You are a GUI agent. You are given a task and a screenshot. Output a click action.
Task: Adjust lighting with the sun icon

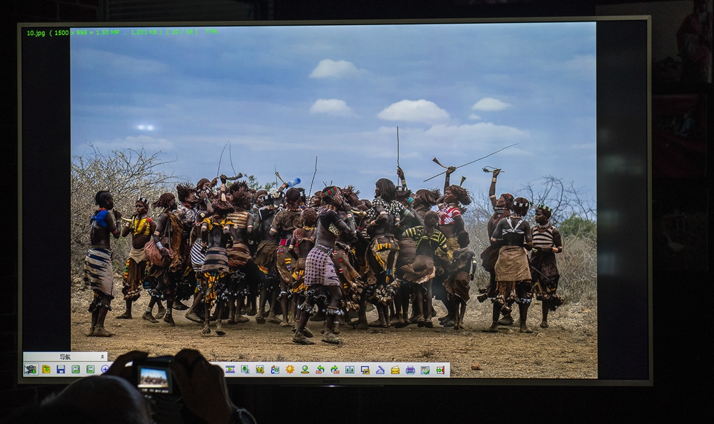click(x=290, y=370)
